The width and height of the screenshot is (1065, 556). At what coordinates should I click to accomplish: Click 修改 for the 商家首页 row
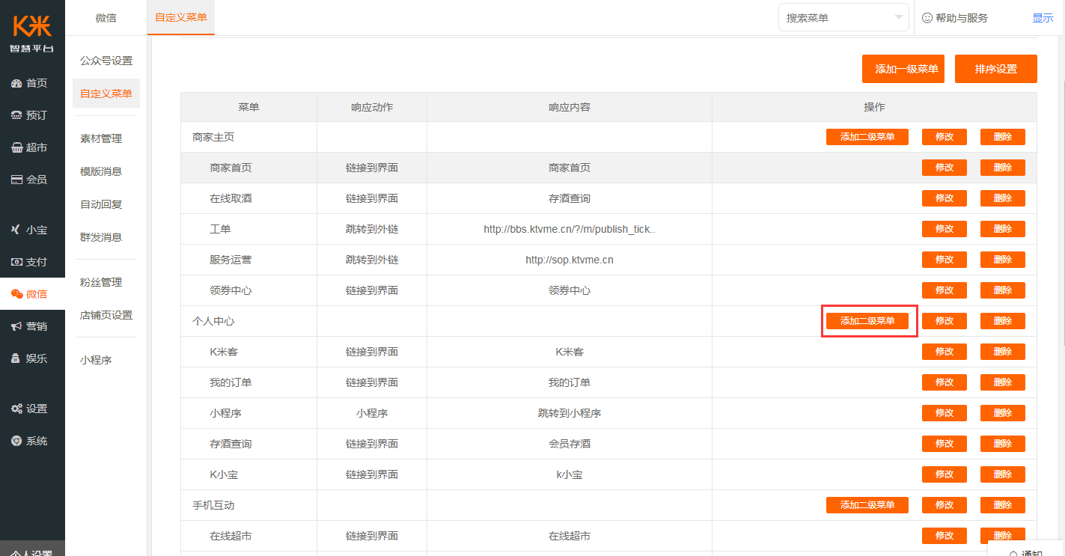pyautogui.click(x=945, y=168)
